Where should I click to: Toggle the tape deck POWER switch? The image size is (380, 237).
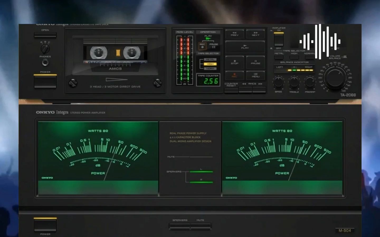point(45,81)
